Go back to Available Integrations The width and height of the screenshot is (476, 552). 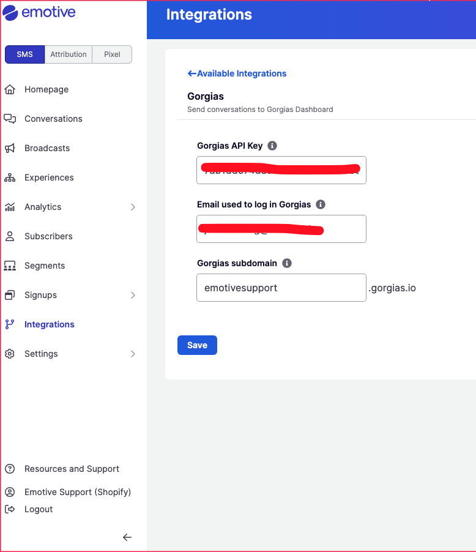[237, 73]
